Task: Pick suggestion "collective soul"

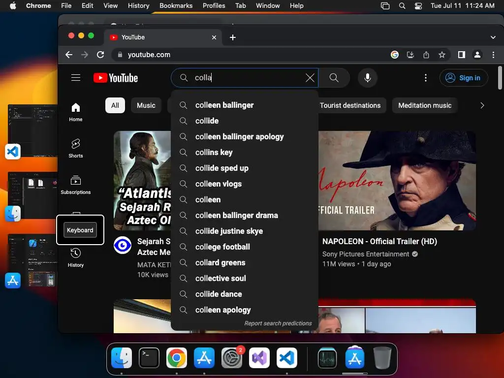Action: coord(245,279)
